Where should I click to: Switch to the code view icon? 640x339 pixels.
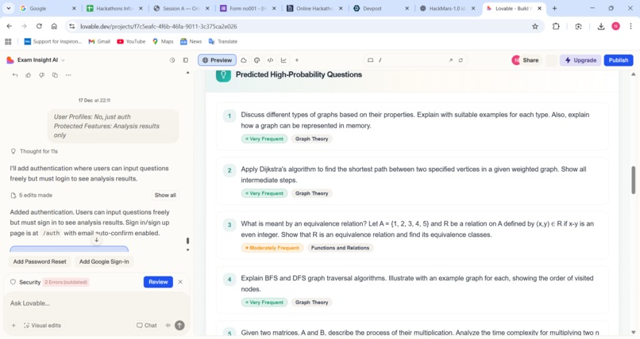[x=270, y=60]
